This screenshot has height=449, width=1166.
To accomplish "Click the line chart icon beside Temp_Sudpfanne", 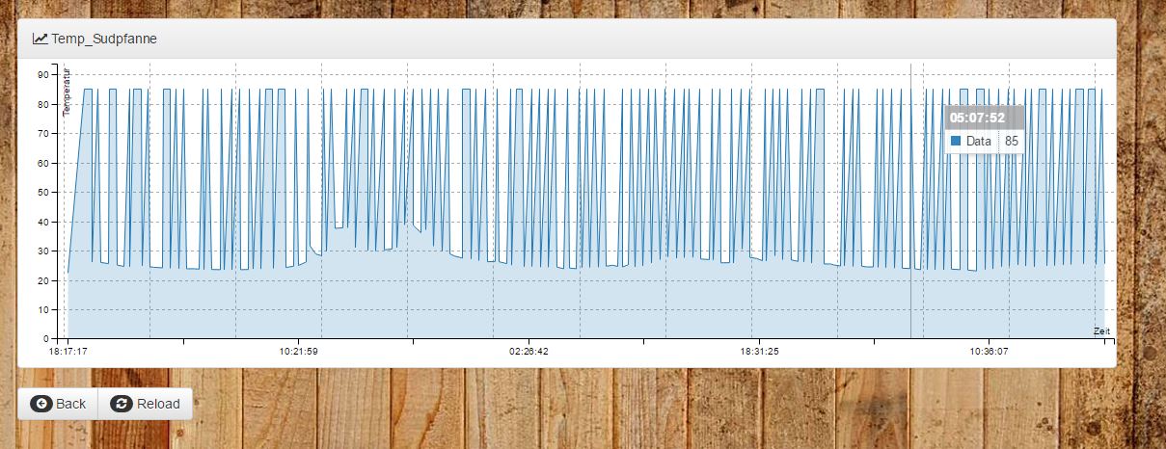I will tap(40, 40).
